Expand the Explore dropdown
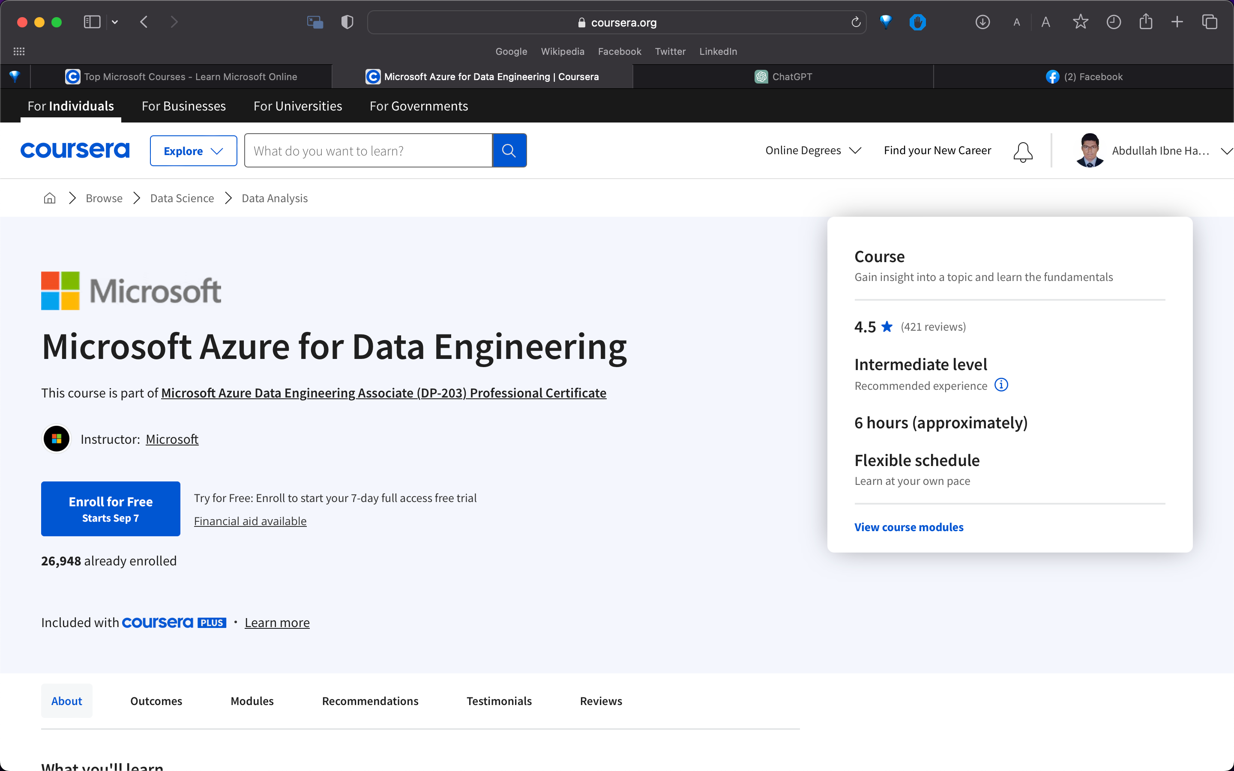 click(193, 150)
